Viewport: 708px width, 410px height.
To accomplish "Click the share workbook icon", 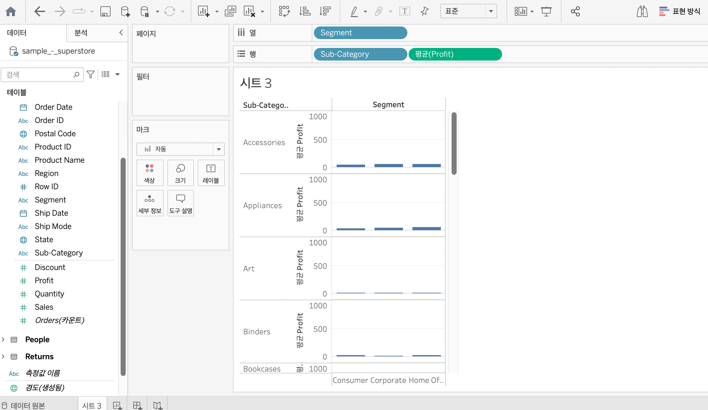I will click(x=575, y=12).
